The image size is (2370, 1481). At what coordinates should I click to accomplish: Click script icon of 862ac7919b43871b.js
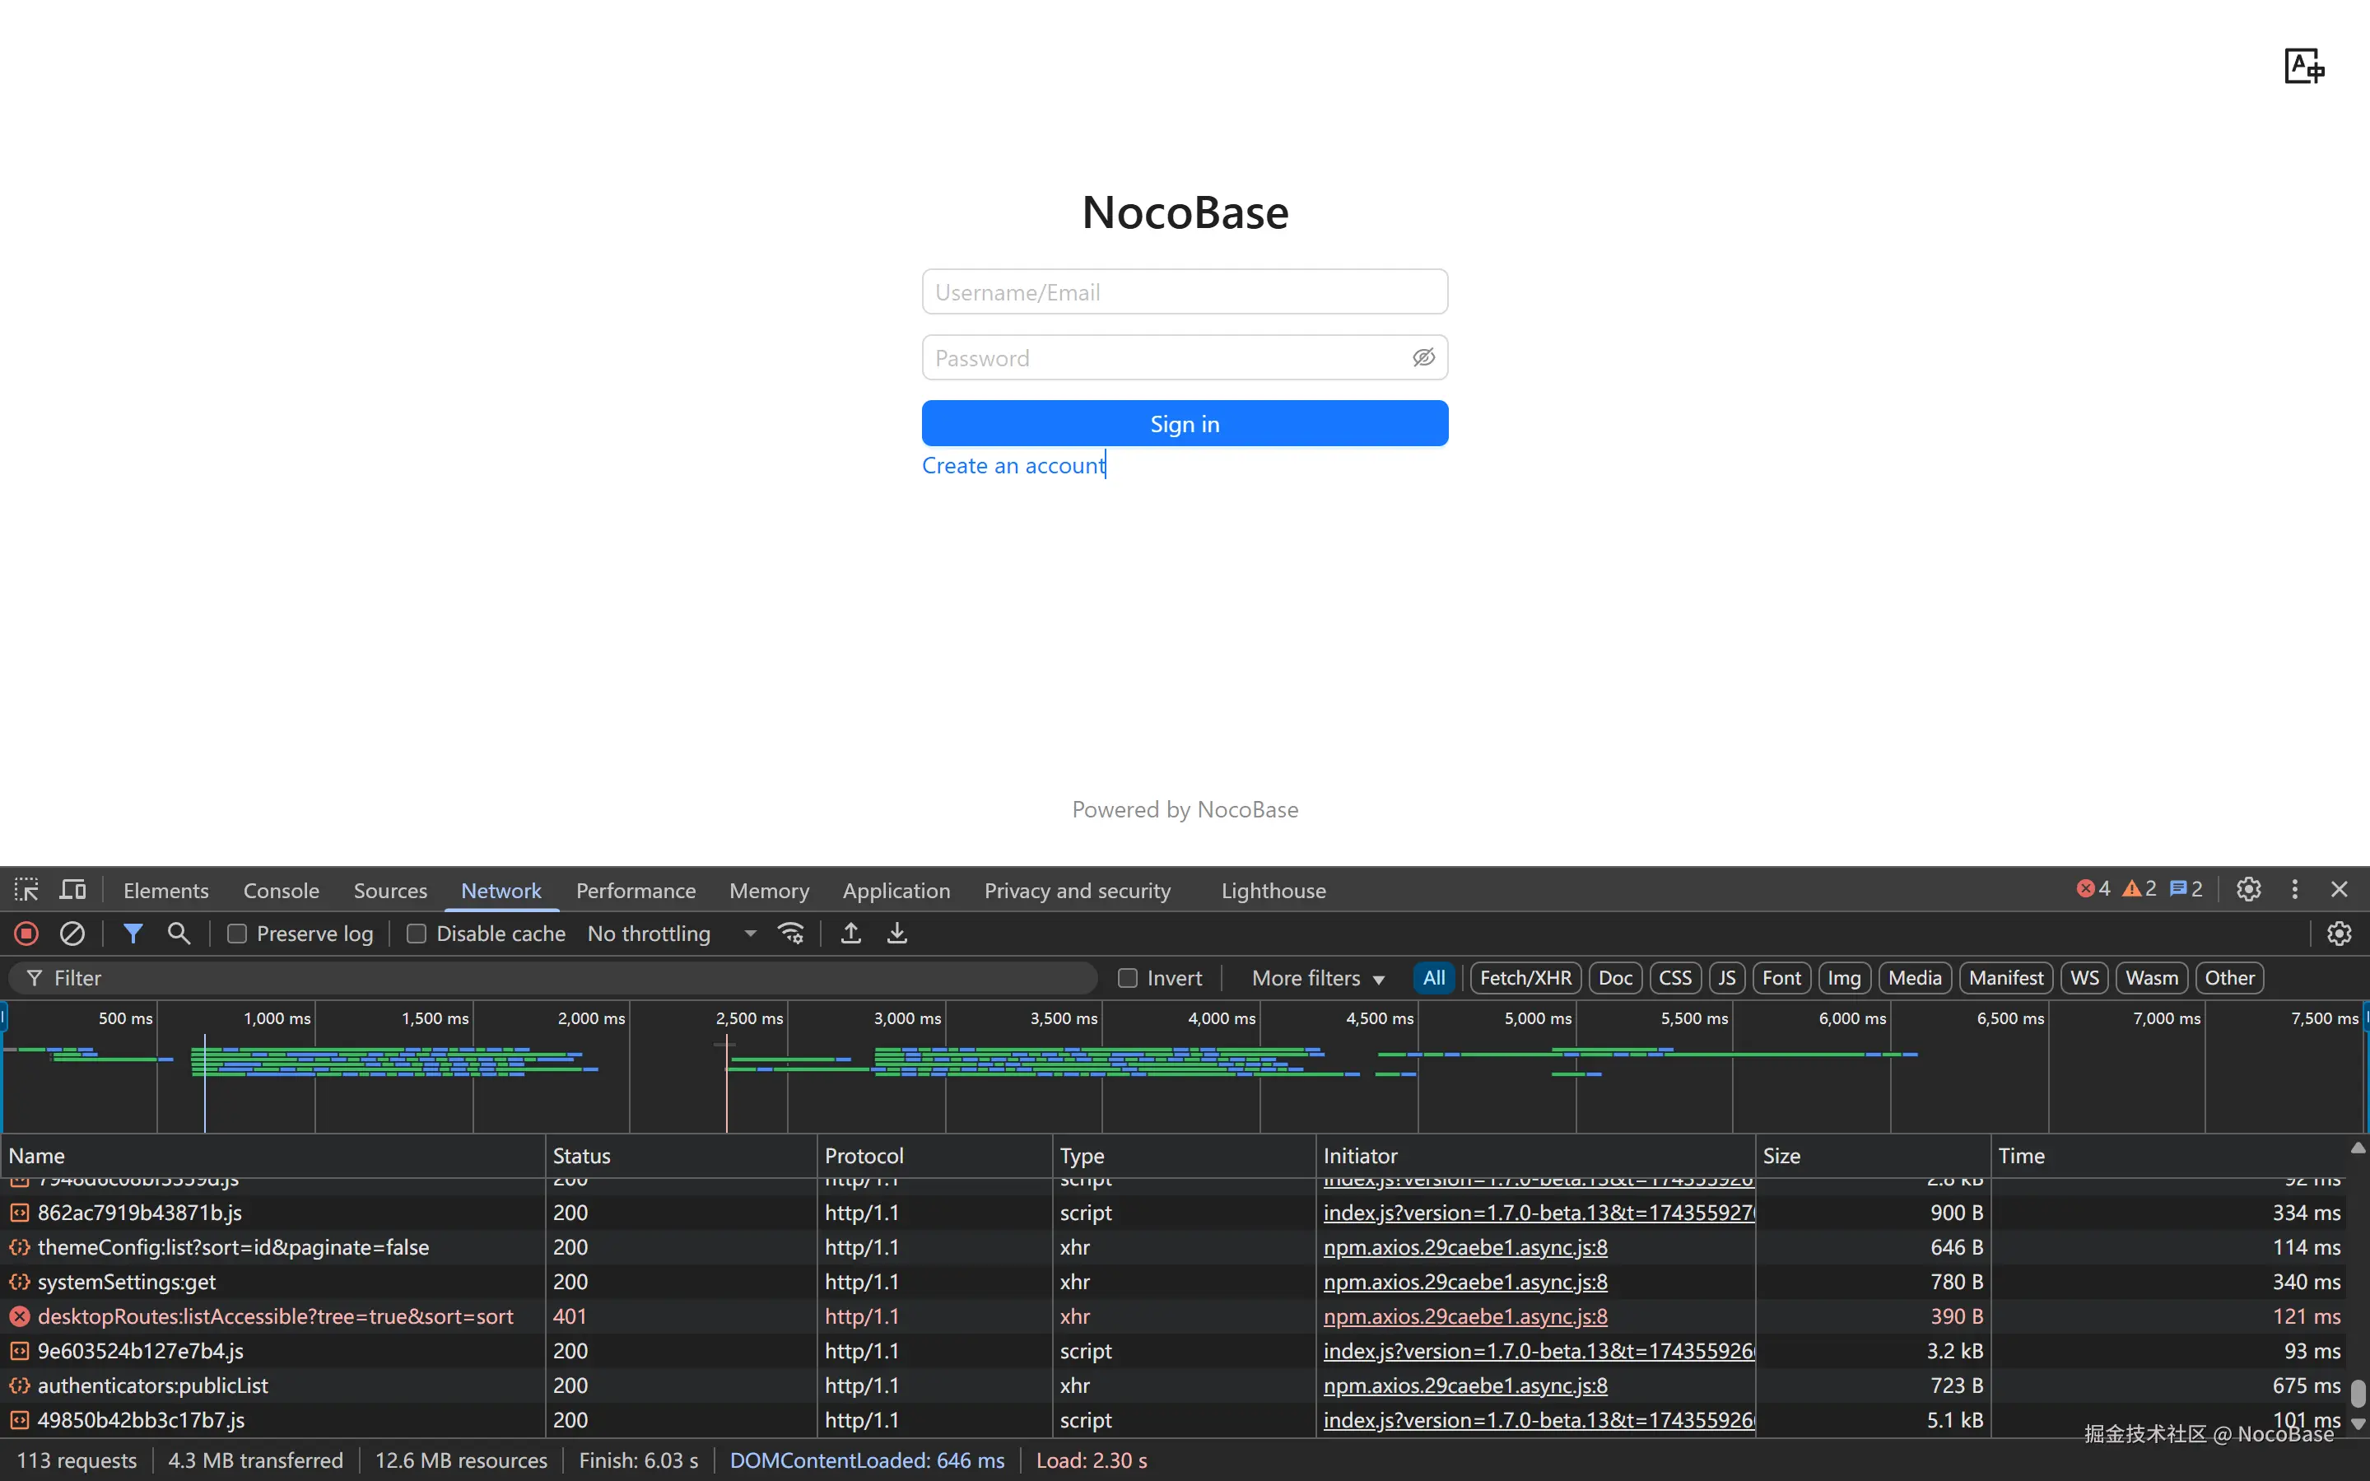(x=20, y=1213)
